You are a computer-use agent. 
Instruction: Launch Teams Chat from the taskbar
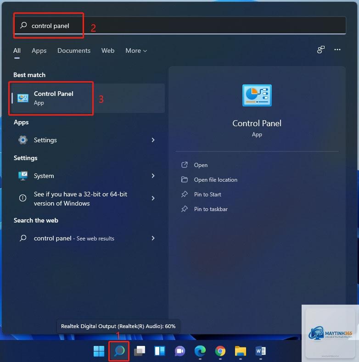pos(180,351)
